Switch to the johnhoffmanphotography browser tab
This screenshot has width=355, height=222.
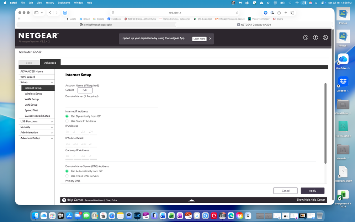96,25
